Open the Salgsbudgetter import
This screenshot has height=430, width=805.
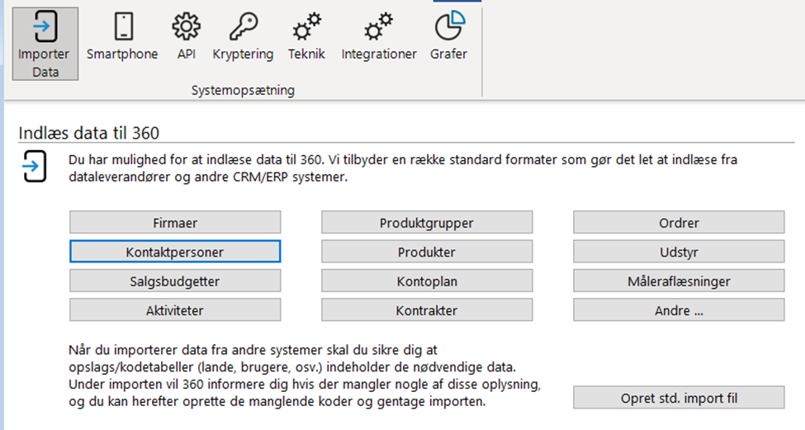pos(175,281)
